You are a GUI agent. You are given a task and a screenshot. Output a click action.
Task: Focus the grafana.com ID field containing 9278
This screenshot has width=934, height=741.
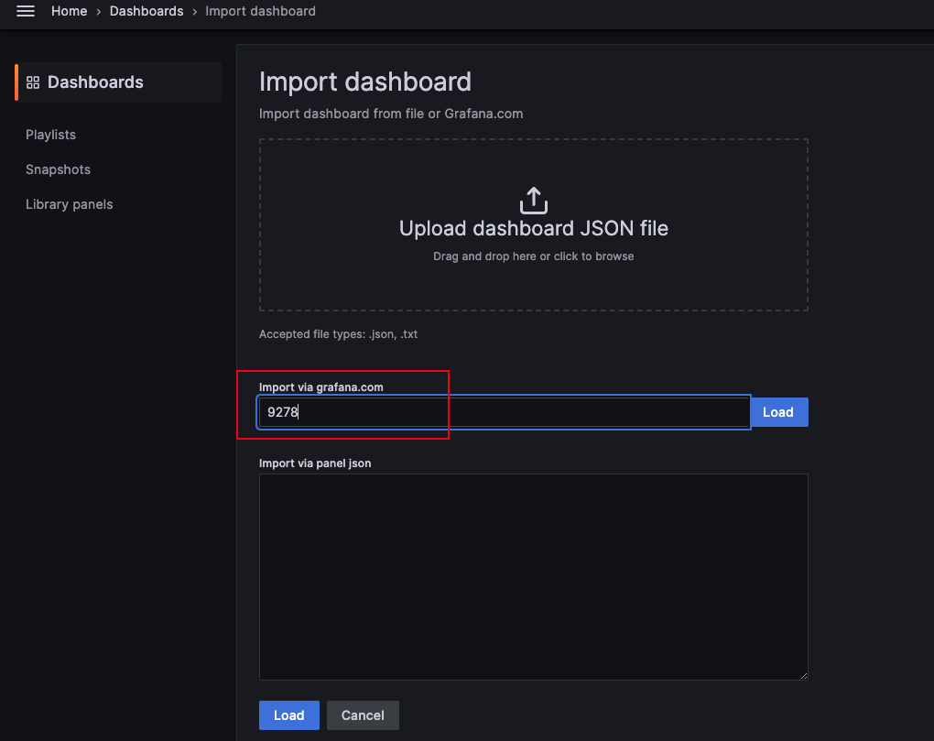coord(504,412)
